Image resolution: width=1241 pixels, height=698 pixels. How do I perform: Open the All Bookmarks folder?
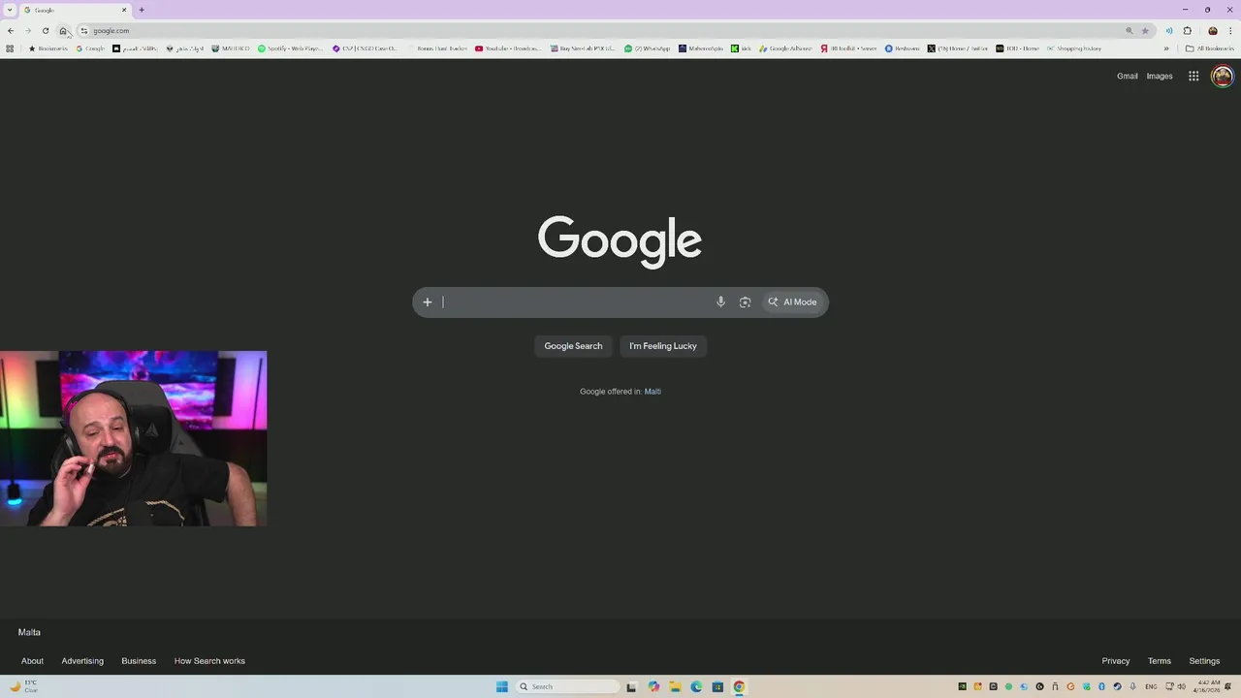(x=1209, y=48)
